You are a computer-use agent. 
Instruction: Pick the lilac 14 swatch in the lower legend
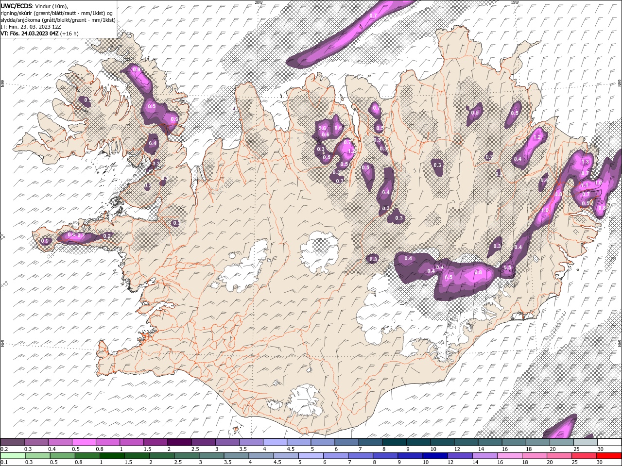coord(484,456)
